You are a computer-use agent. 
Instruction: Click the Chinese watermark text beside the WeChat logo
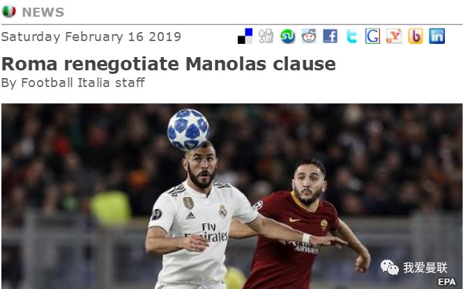pos(425,268)
